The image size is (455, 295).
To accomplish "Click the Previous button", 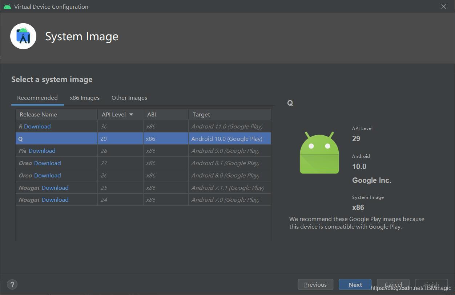I will 315,284.
